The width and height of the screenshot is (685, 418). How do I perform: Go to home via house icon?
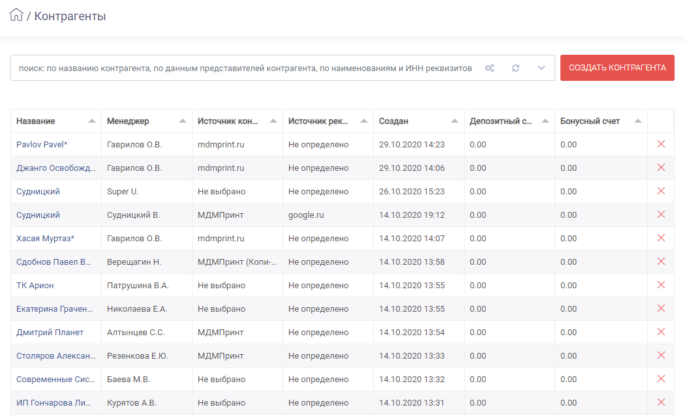16,15
